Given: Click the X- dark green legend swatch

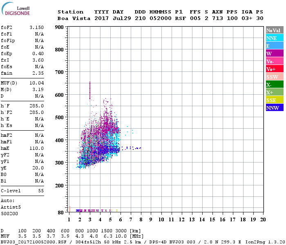Looking at the screenshot, I should pos(275,85).
